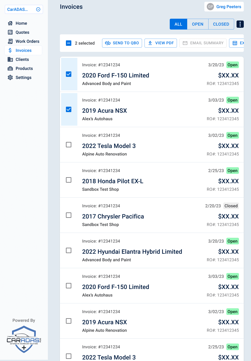This screenshot has width=251, height=361.
Task: Uncheck the 2020 Ford F-150 Limited invoice
Action: tap(69, 74)
